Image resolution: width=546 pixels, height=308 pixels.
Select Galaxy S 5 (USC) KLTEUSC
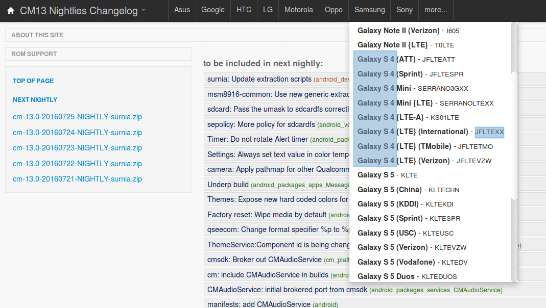406,233
